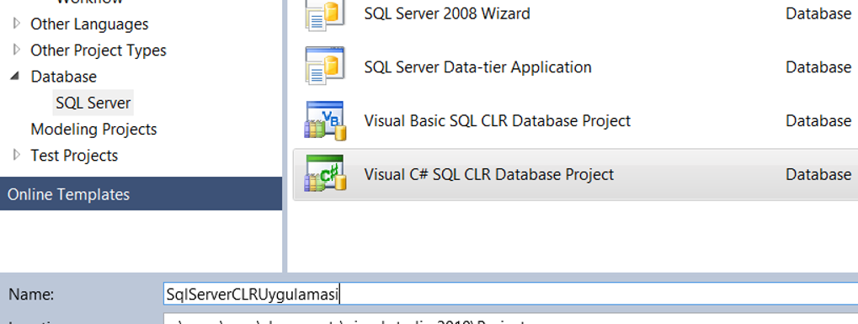Open the Online Templates section
The height and width of the screenshot is (324, 858).
click(141, 194)
